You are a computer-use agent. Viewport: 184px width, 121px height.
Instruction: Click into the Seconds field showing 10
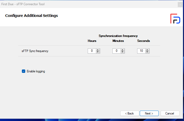[x=141, y=51]
